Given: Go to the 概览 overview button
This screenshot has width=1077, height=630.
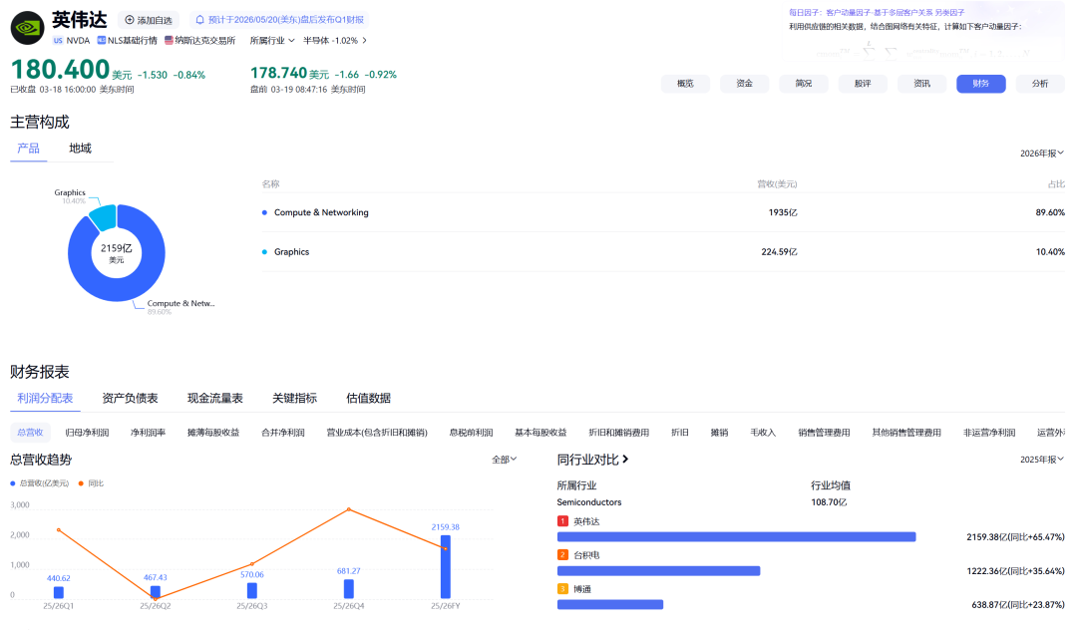Looking at the screenshot, I should pos(685,84).
